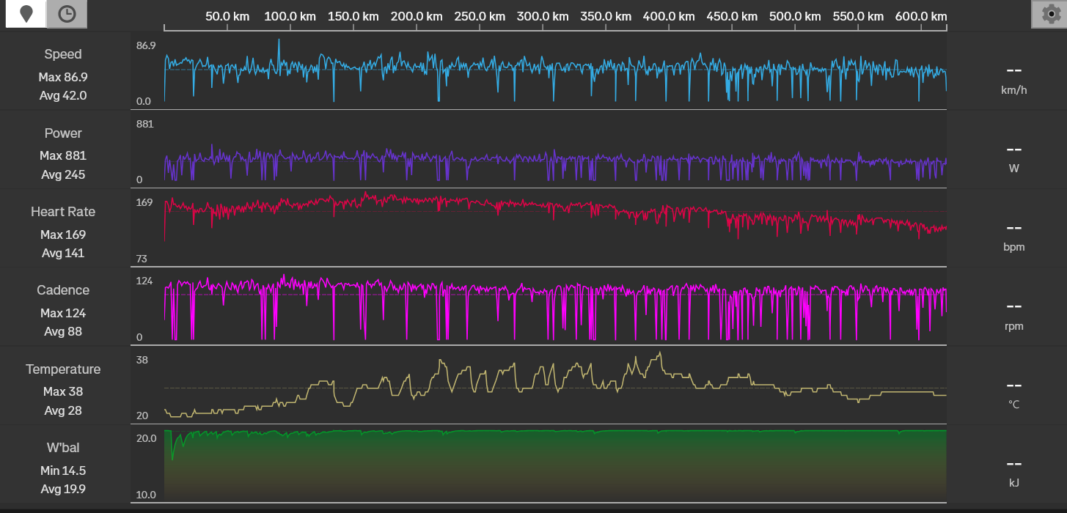
Task: Click the green W'bal graph area
Action: [x=555, y=465]
